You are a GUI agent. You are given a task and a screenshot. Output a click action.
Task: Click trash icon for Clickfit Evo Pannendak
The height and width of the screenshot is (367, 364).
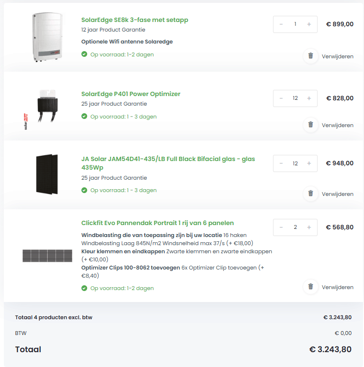[x=311, y=287]
